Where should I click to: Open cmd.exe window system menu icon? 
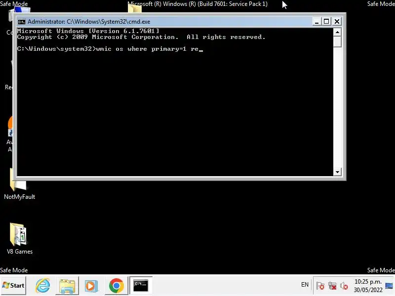point(21,22)
